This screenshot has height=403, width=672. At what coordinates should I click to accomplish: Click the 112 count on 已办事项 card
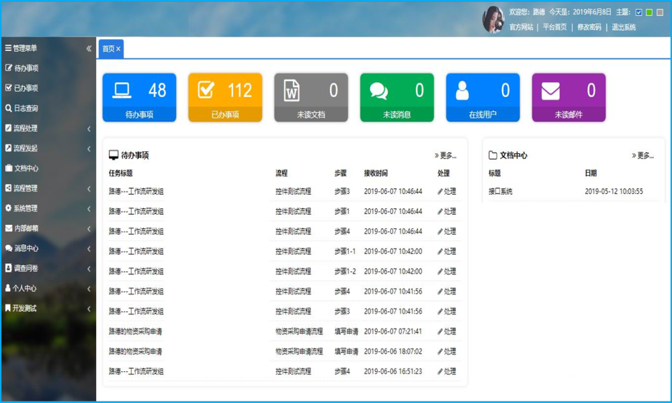coord(240,91)
